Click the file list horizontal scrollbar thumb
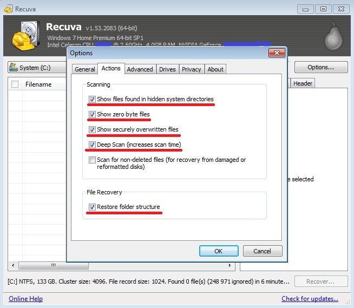This screenshot has width=354, height=308. pos(54,265)
